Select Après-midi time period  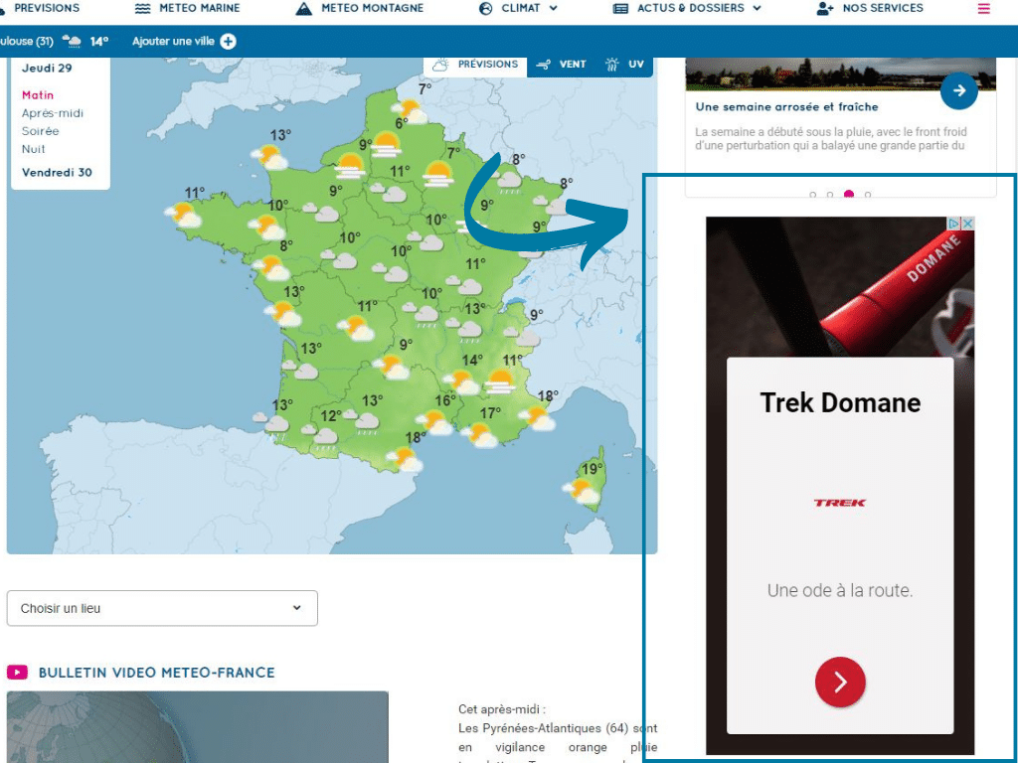click(x=53, y=113)
